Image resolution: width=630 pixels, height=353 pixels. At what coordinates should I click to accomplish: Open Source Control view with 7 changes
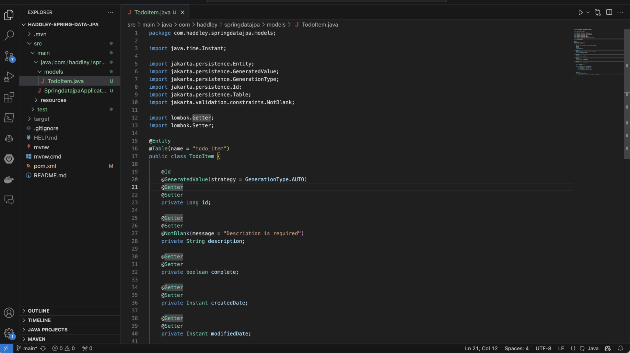[9, 56]
